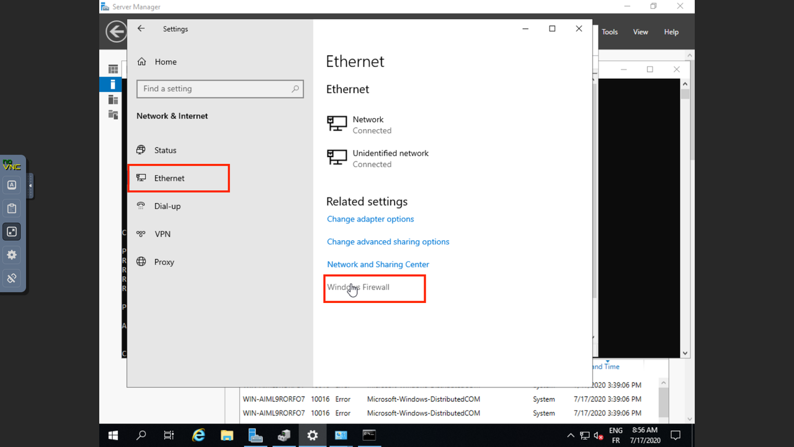Click muted volume tray icon

[x=599, y=435]
